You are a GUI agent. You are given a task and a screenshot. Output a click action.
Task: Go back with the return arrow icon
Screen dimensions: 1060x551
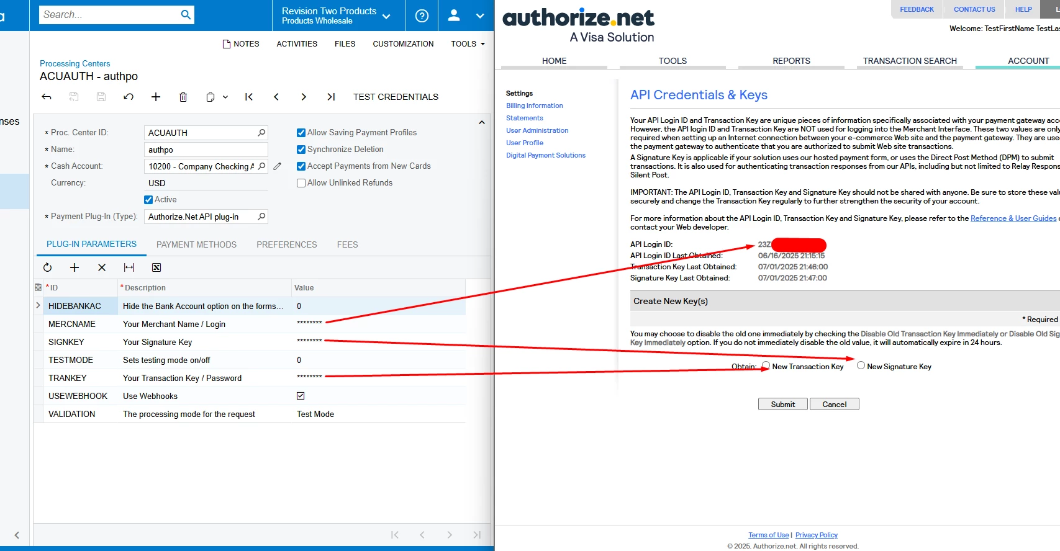[x=47, y=97]
